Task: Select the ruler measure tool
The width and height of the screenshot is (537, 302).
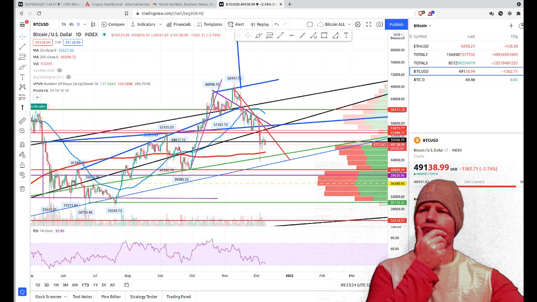Action: [22, 121]
